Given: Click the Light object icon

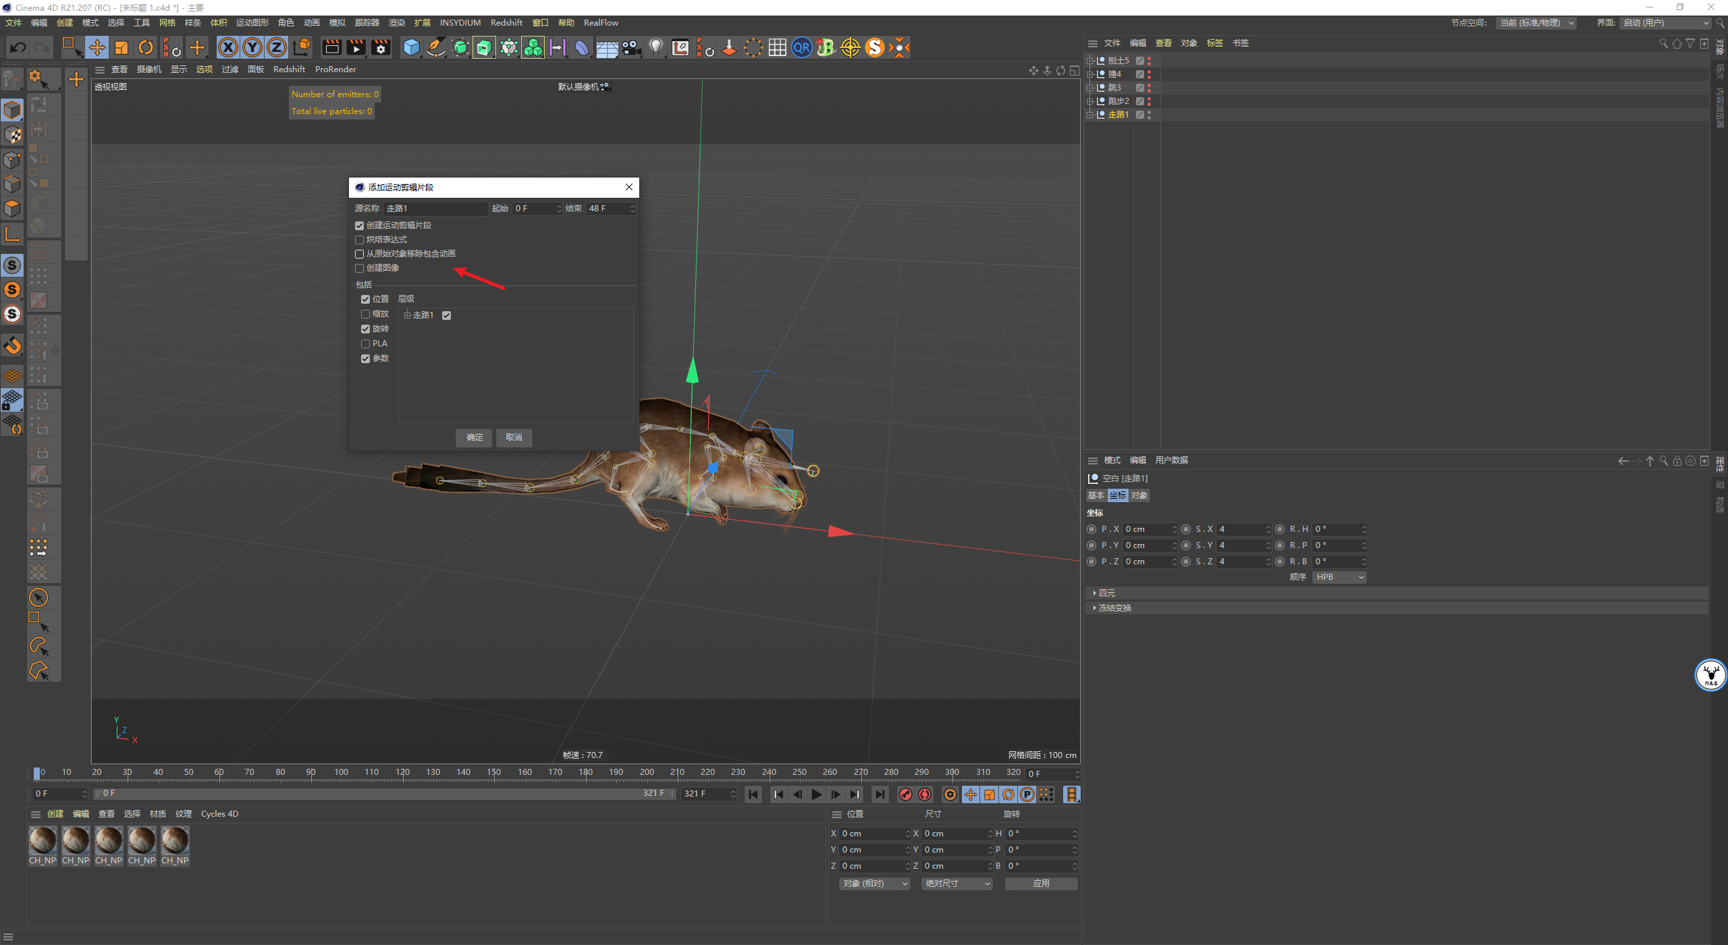Looking at the screenshot, I should tap(655, 47).
